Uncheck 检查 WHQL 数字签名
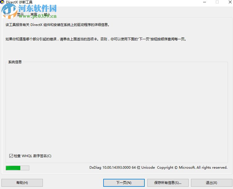Viewport: 233px width, 189px height. (x=11, y=155)
